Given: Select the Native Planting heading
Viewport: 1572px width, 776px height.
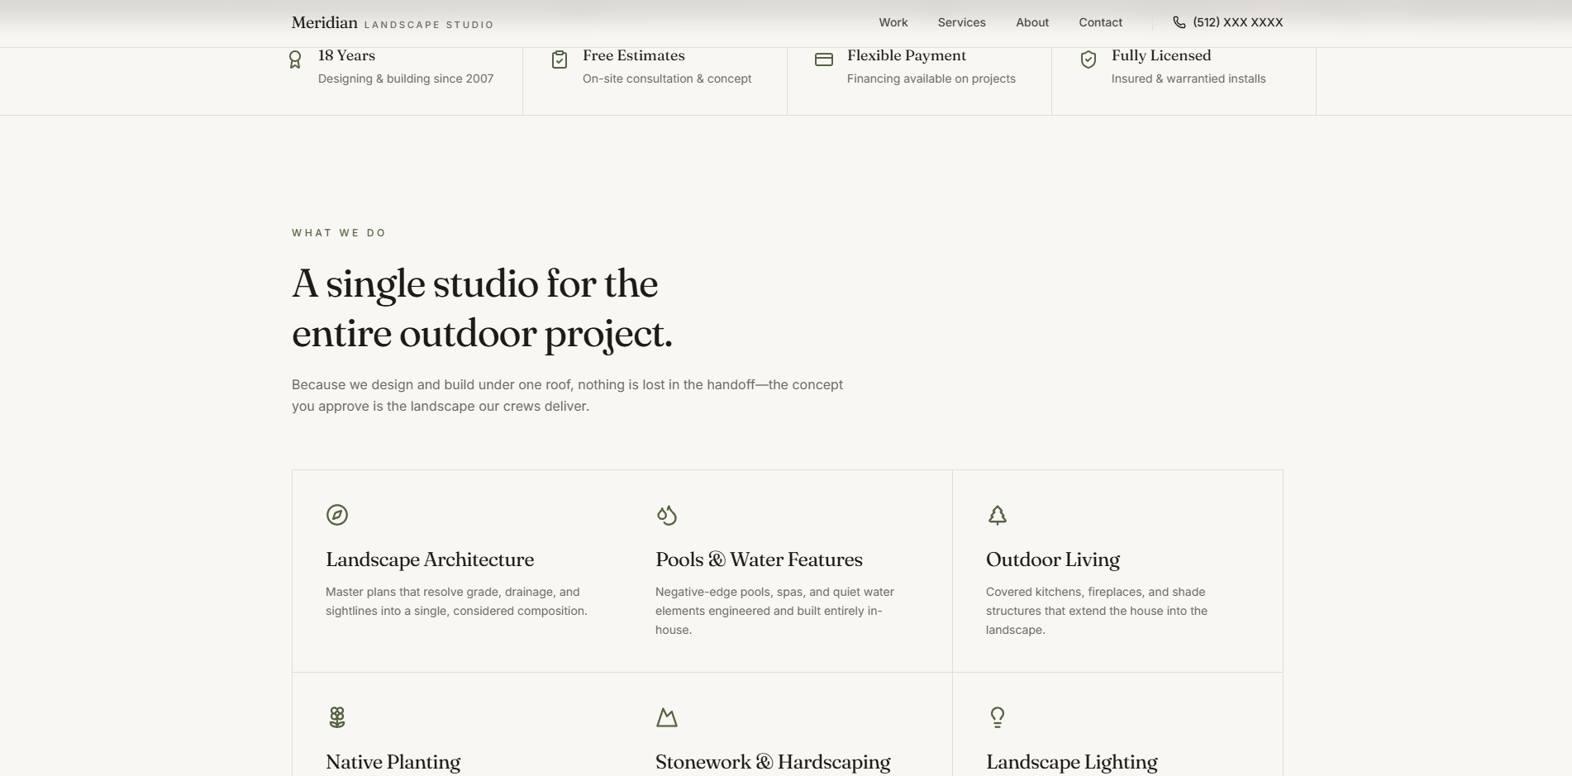Looking at the screenshot, I should tap(393, 762).
